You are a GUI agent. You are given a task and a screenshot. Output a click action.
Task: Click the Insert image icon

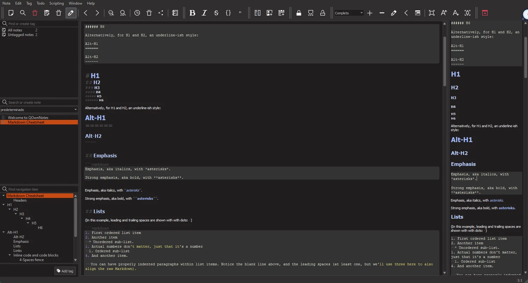[270, 13]
